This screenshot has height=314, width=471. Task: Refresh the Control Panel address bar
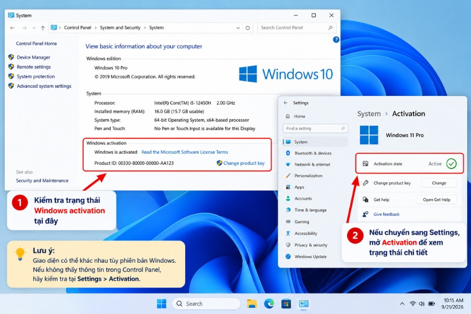tap(247, 28)
